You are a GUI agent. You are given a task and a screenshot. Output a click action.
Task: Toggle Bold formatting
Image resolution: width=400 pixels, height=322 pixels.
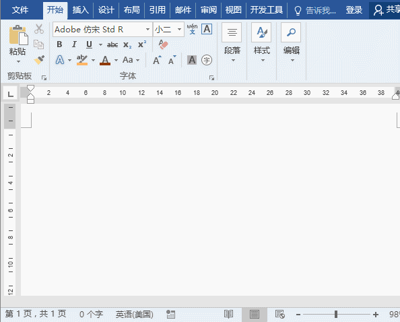59,44
